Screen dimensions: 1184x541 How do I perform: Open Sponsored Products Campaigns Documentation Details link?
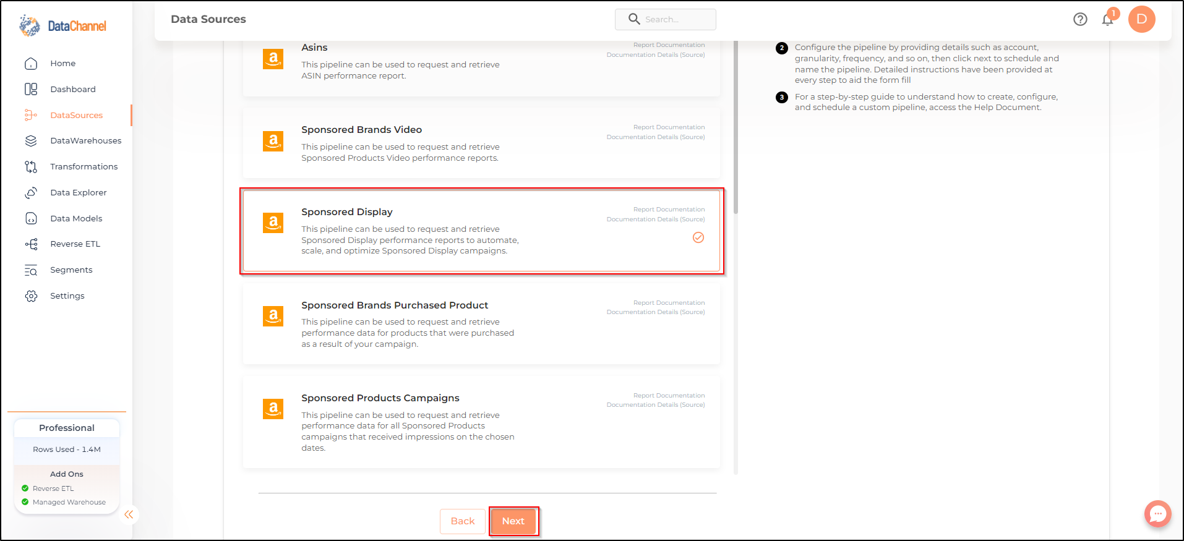coord(656,405)
